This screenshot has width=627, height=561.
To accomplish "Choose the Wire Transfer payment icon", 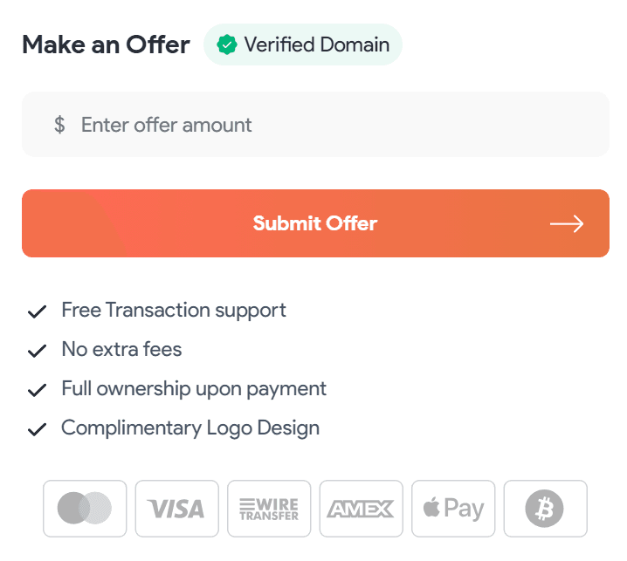I will point(269,508).
